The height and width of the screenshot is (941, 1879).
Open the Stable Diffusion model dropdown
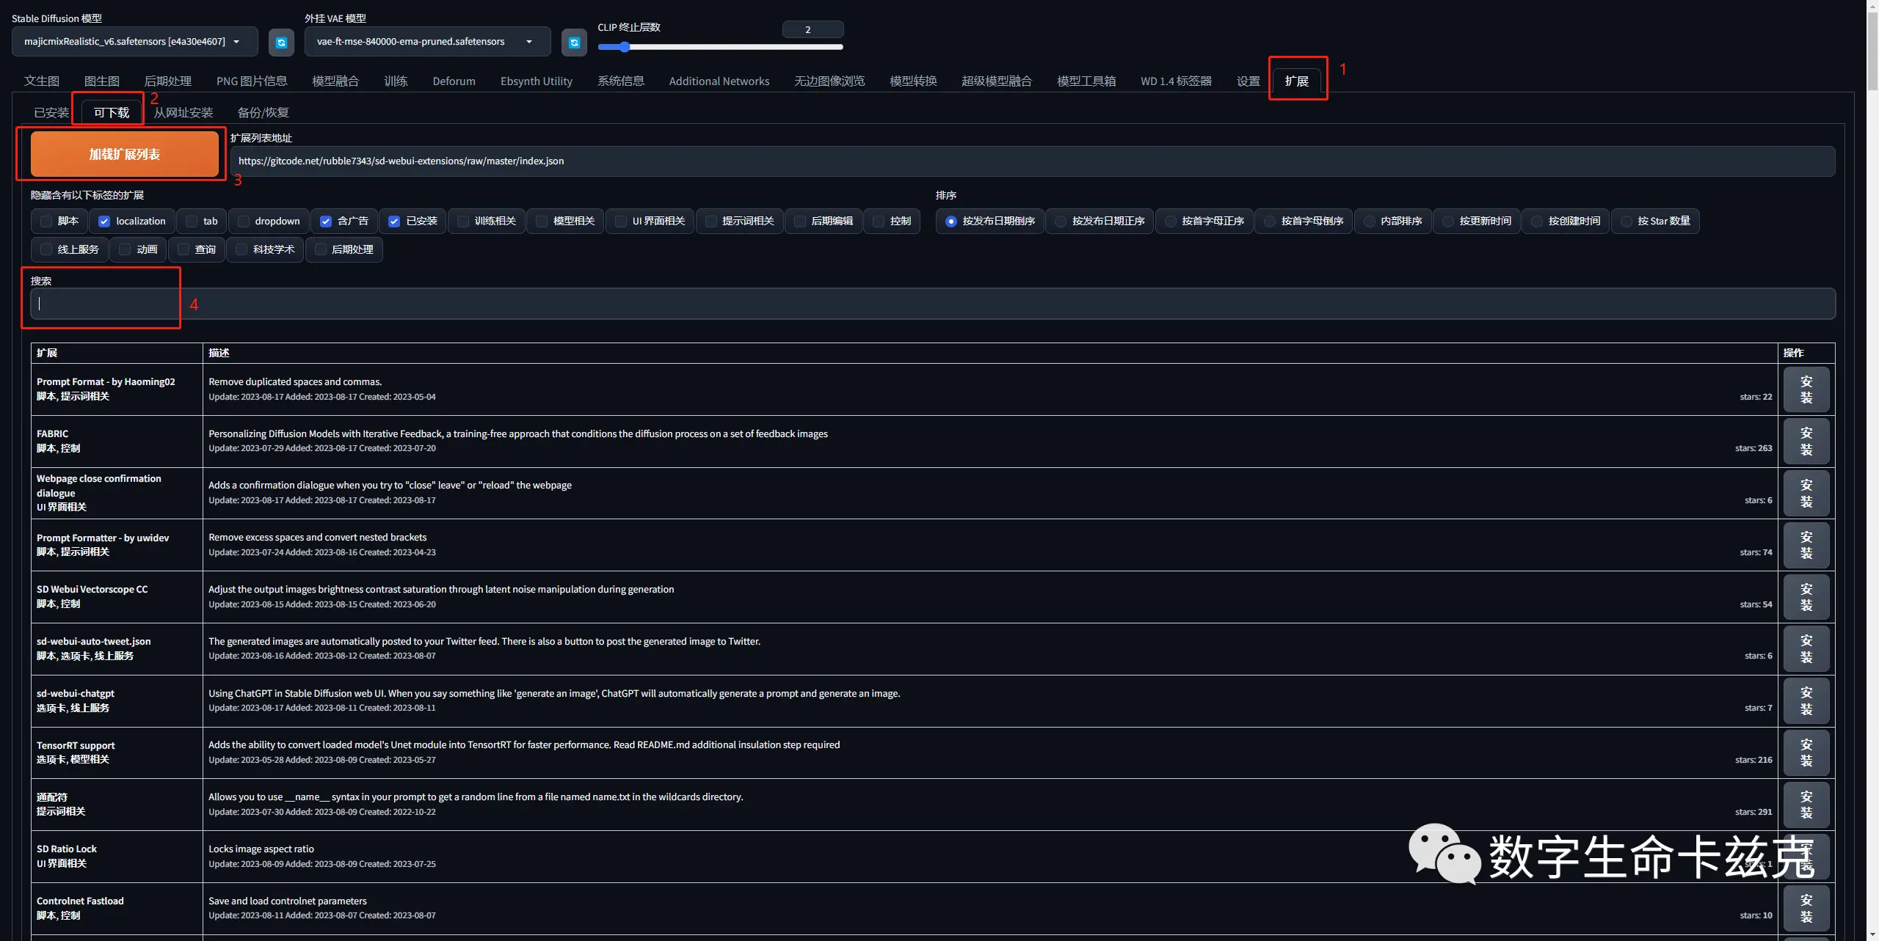click(x=134, y=42)
